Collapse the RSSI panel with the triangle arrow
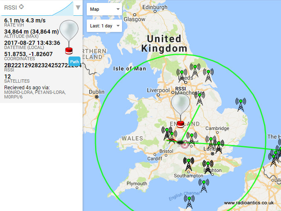 [x=78, y=7]
